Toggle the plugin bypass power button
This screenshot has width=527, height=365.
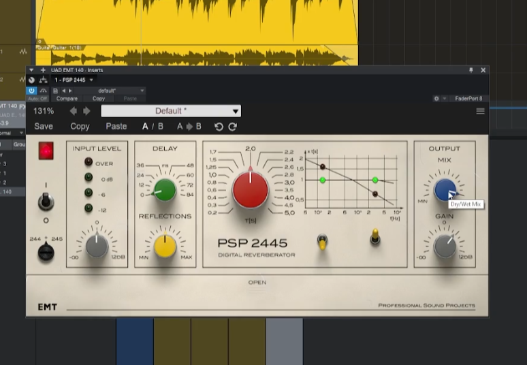click(x=31, y=91)
